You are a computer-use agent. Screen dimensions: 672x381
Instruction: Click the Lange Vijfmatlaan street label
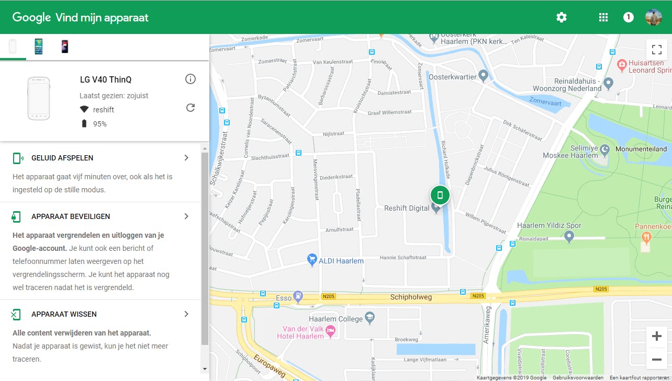pos(426,360)
